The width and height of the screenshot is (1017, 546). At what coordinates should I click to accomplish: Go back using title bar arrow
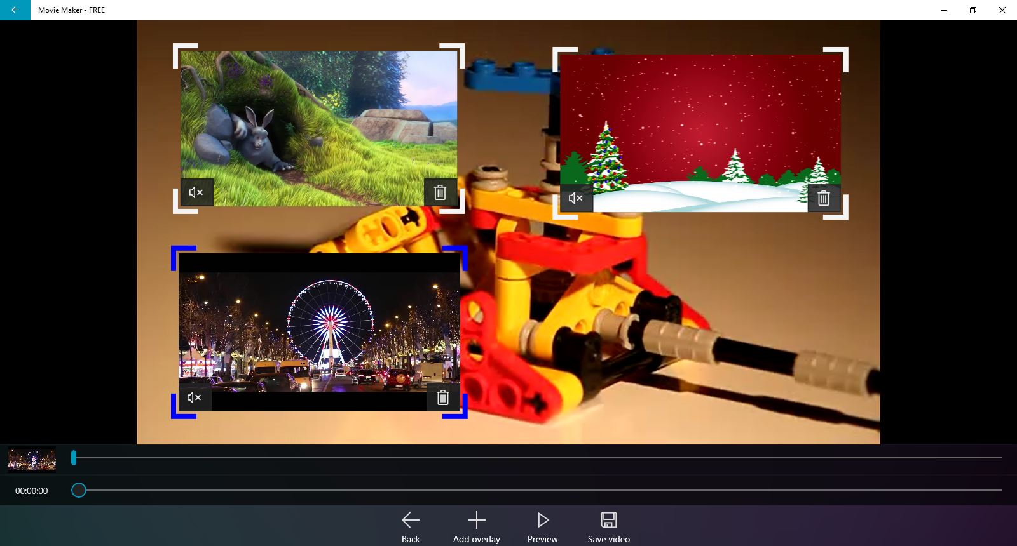(15, 10)
